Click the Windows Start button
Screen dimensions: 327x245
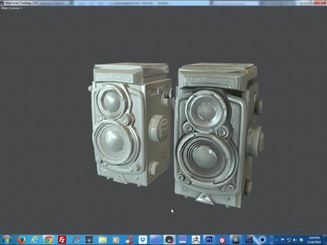(7, 240)
